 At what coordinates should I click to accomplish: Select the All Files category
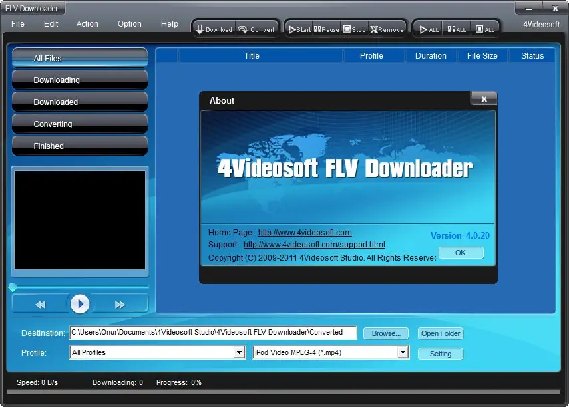(x=80, y=58)
